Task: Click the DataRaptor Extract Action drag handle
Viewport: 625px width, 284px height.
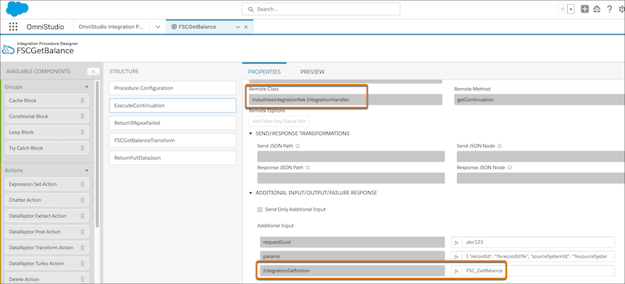Action: point(83,216)
